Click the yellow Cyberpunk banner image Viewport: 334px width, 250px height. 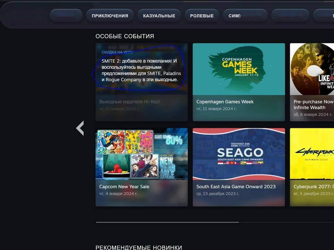coord(312,154)
